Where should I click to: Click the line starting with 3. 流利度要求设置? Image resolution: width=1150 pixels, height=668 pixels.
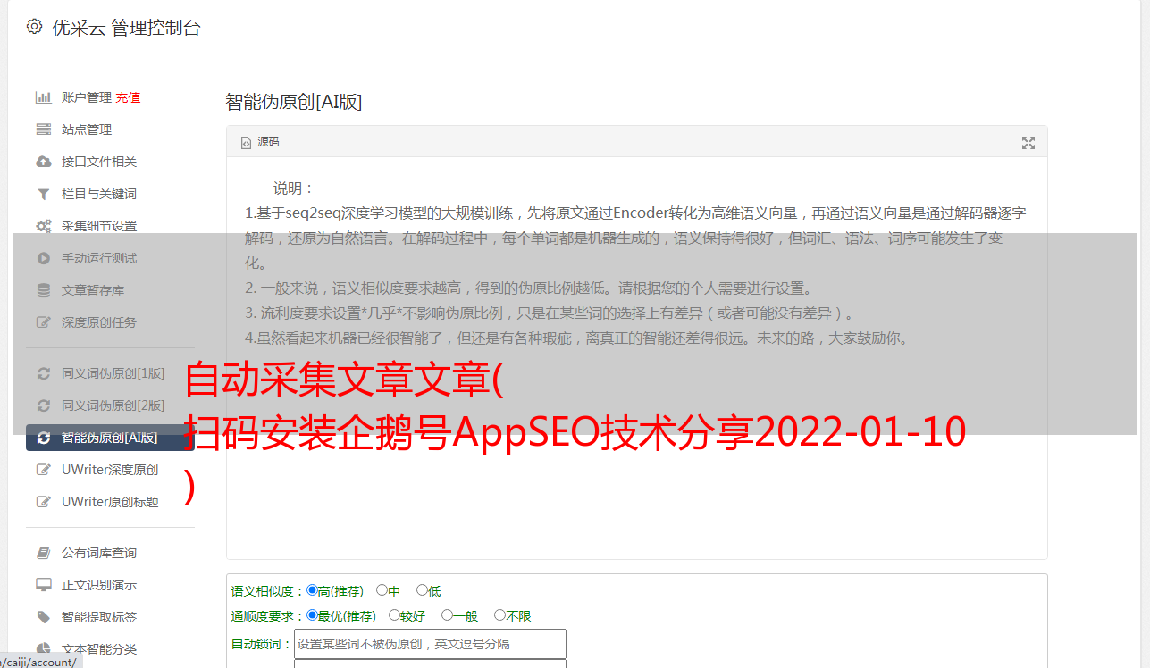pos(550,313)
